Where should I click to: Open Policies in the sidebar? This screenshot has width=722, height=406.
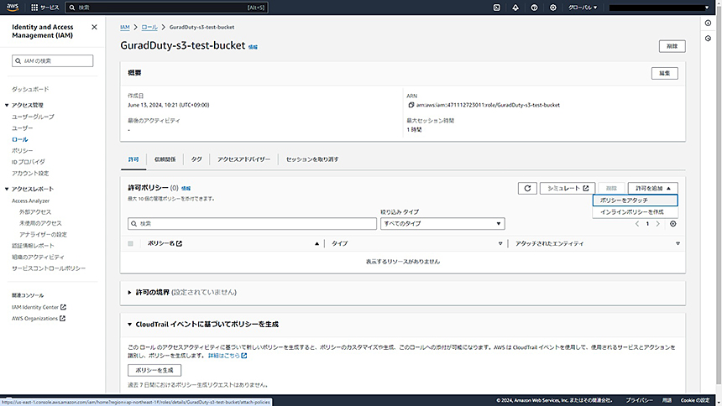click(x=22, y=150)
